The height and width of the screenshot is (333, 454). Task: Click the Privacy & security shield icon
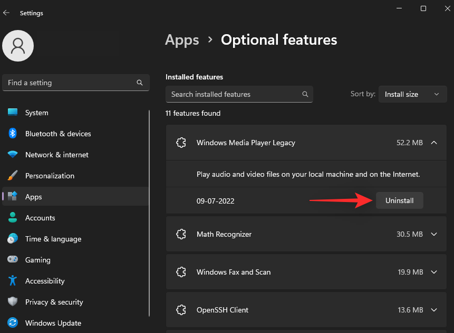[x=13, y=301]
